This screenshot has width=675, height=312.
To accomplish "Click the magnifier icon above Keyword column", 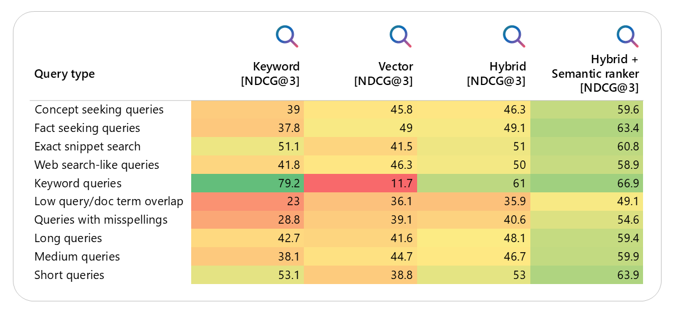I will click(x=286, y=36).
